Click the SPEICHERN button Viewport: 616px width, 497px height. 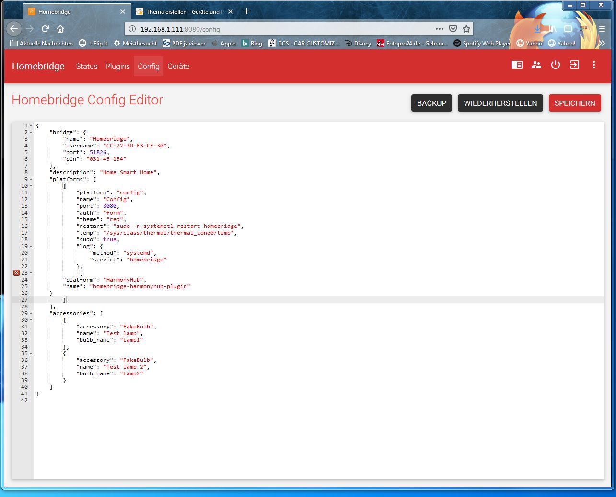tap(574, 103)
